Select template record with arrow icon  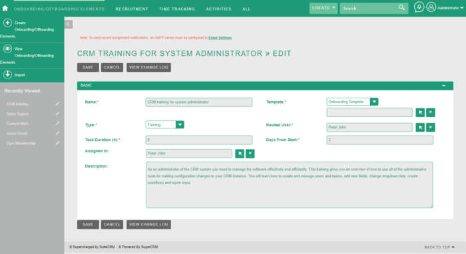(x=420, y=112)
